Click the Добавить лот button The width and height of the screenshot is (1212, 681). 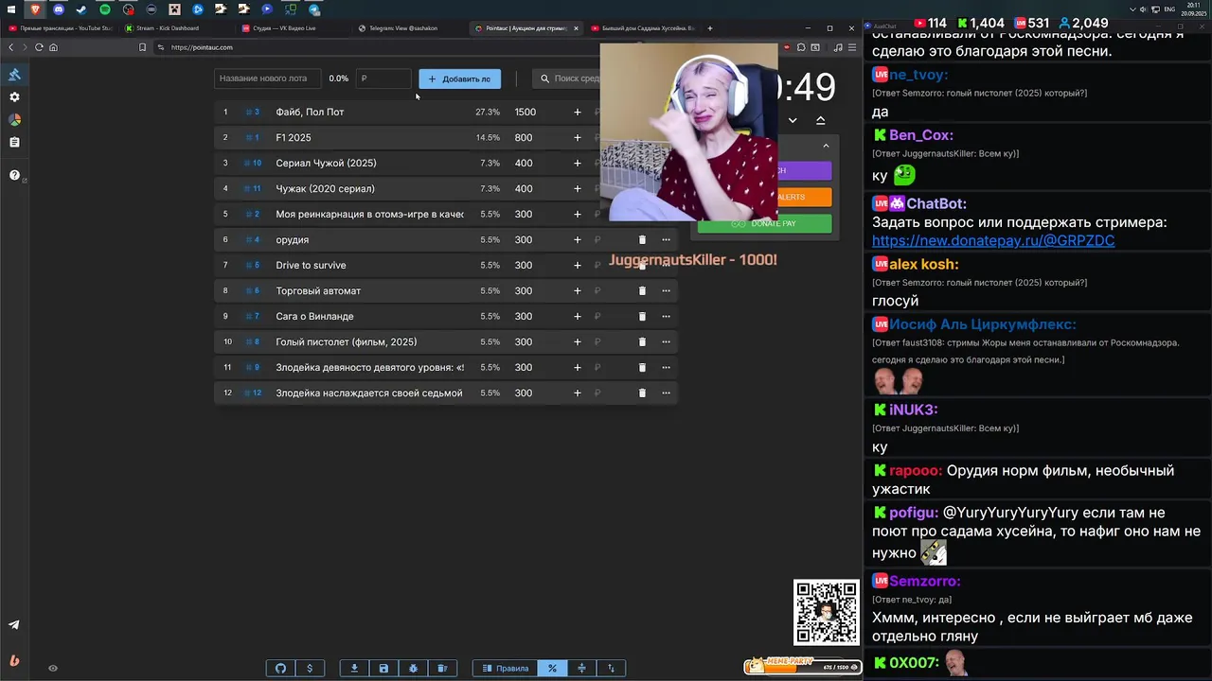point(460,79)
